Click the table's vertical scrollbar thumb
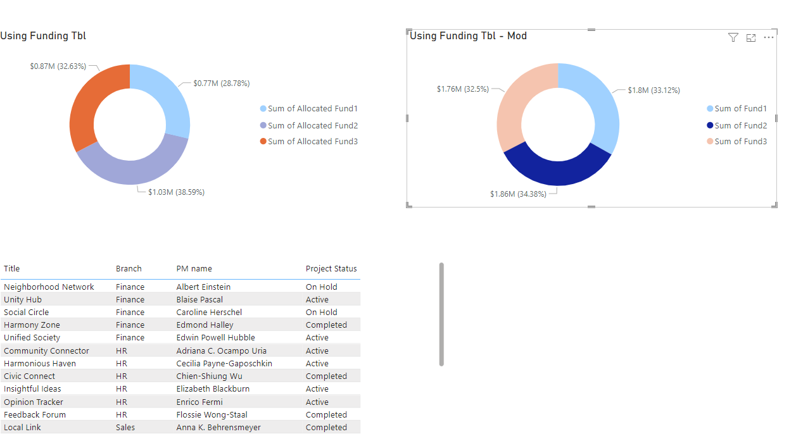 point(441,314)
